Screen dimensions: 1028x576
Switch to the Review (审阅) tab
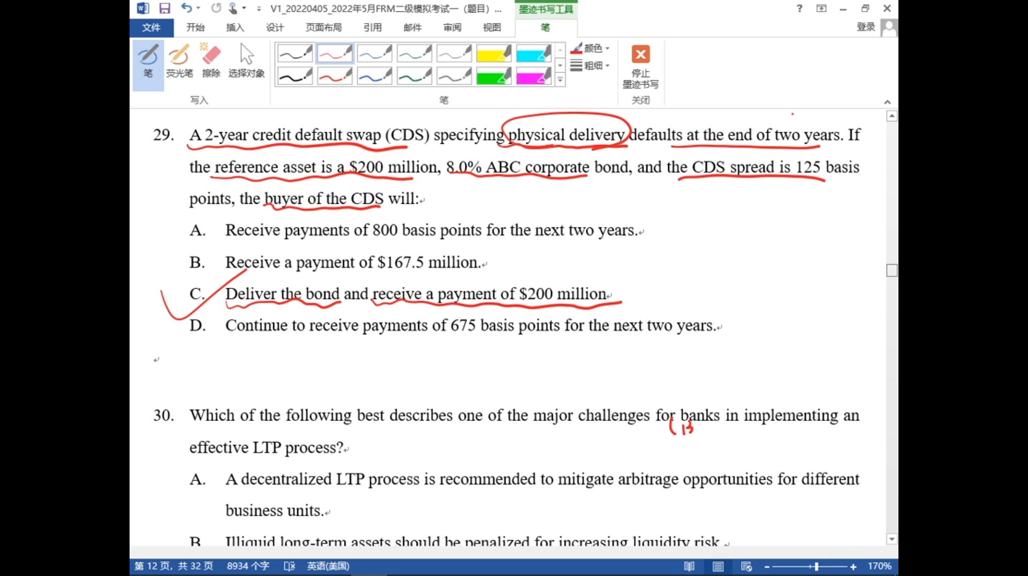(452, 27)
